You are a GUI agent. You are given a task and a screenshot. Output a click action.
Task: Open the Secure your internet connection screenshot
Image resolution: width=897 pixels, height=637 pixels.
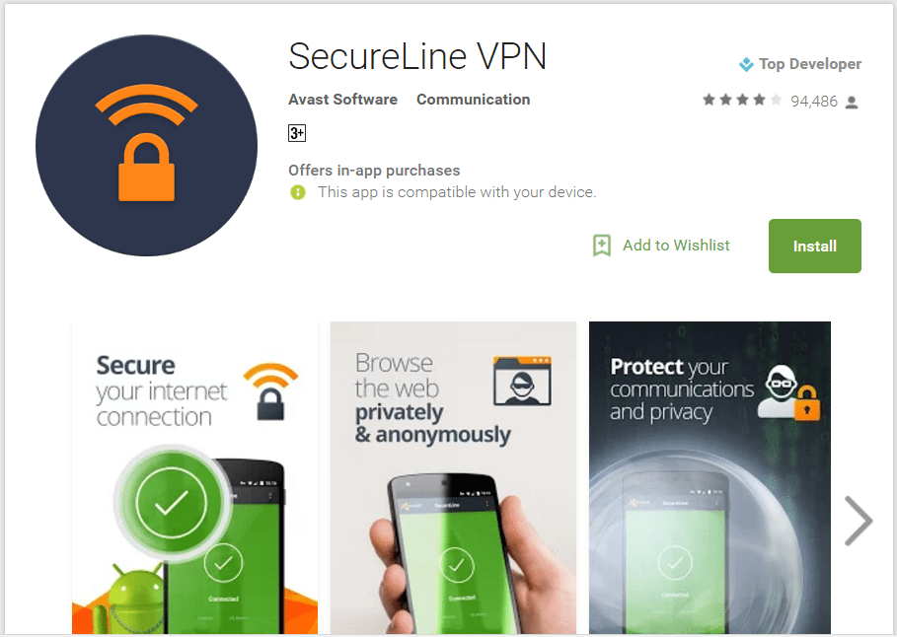(195, 478)
